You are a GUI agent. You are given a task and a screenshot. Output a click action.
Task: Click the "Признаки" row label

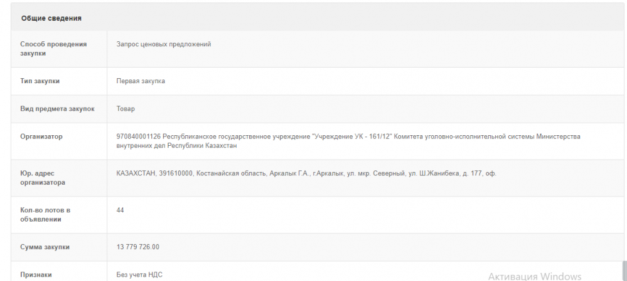(x=36, y=275)
